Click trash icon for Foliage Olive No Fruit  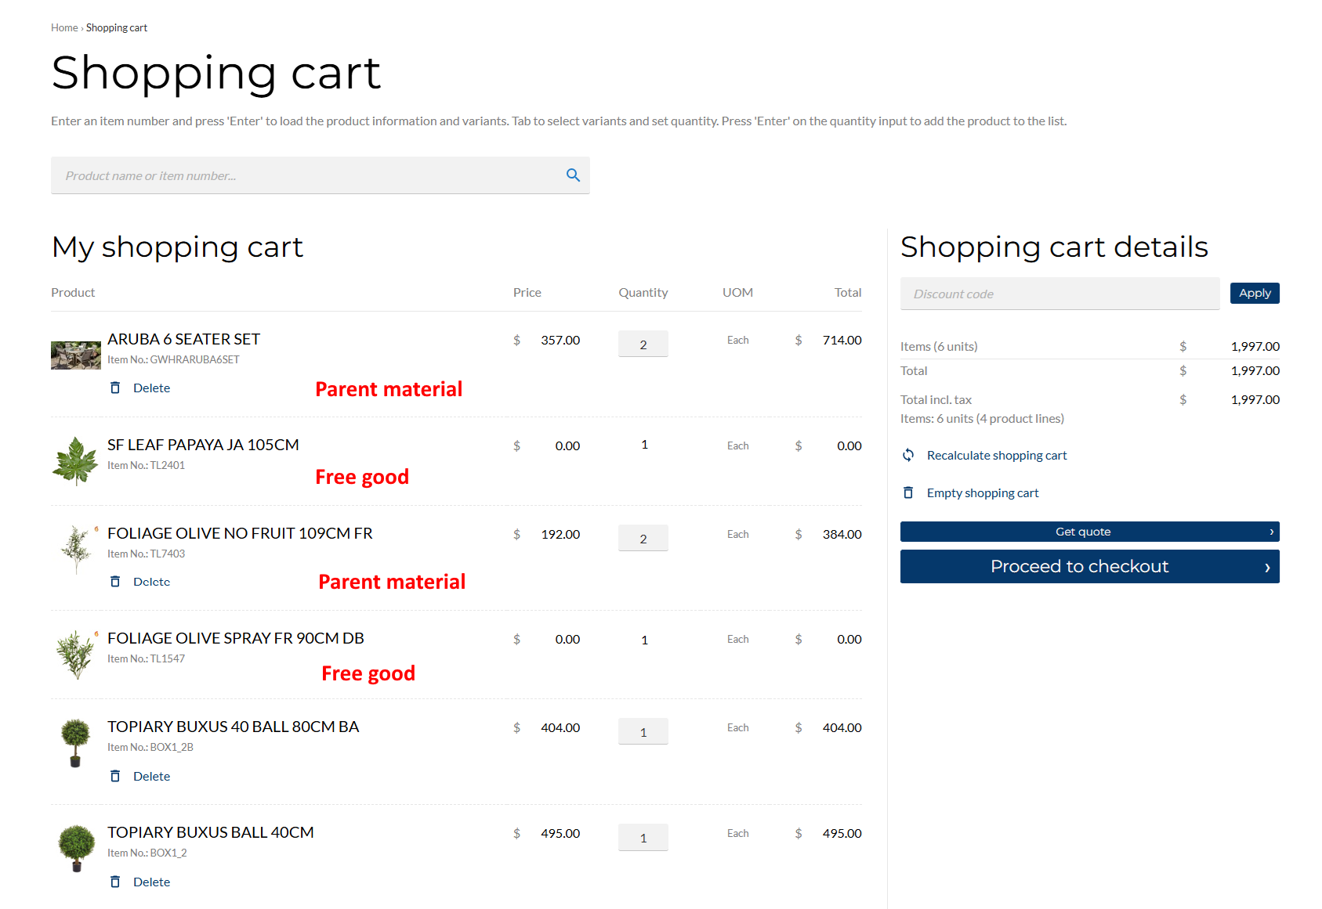tap(115, 582)
